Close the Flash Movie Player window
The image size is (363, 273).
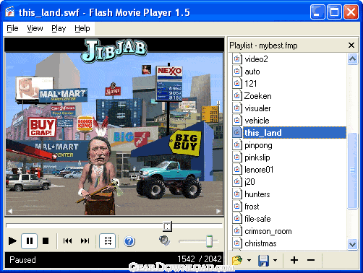(x=351, y=12)
